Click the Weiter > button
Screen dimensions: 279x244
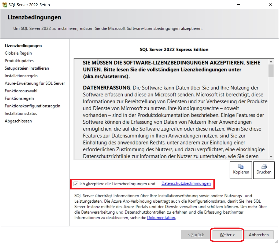227,235
